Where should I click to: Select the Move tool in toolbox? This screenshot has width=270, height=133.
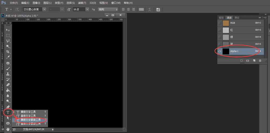(8, 30)
